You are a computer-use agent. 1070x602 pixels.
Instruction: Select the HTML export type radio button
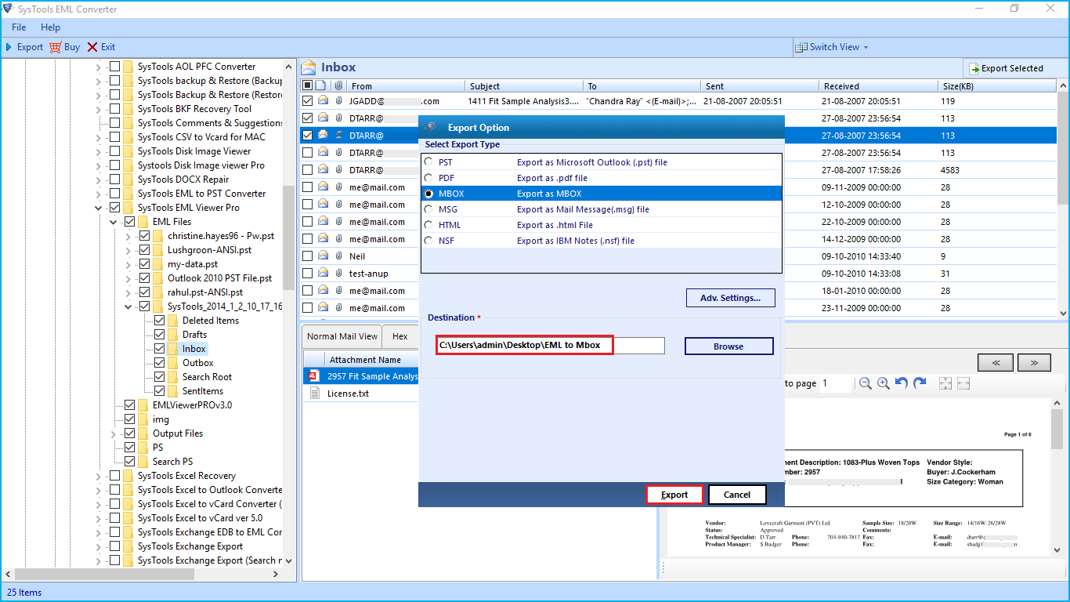428,224
